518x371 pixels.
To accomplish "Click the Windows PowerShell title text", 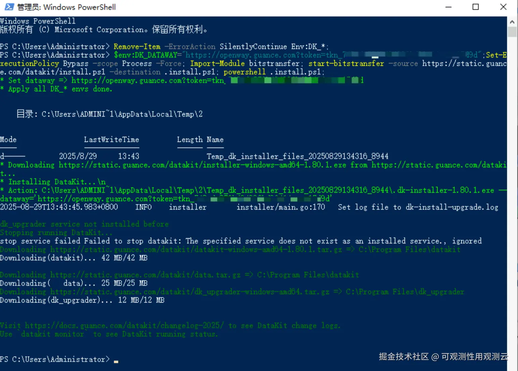I will point(66,7).
